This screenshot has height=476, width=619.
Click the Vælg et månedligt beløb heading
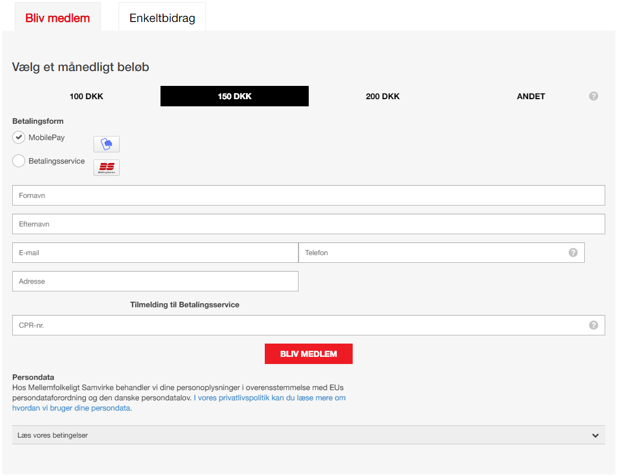(81, 67)
